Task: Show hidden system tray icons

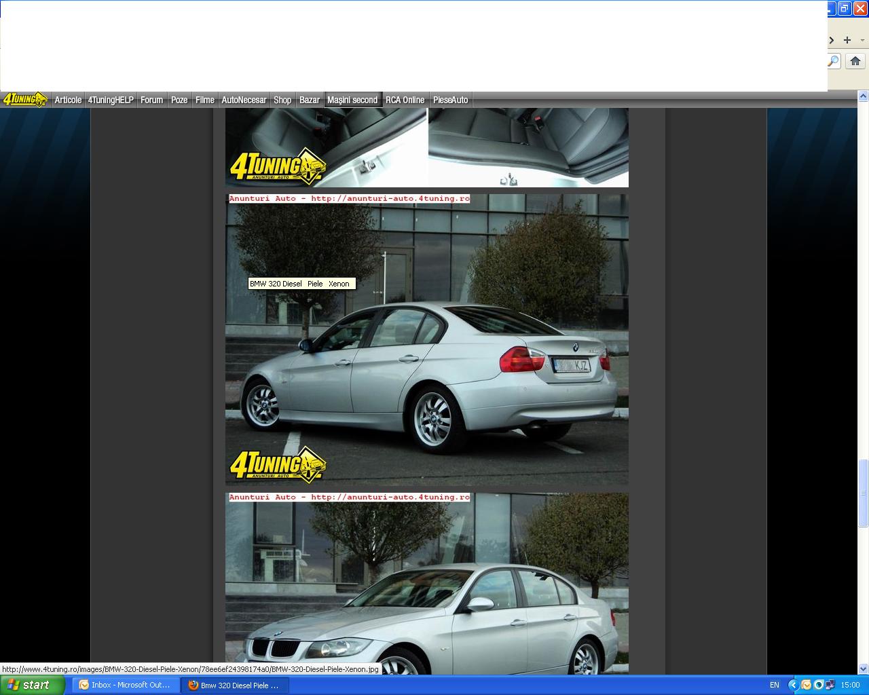Action: tap(793, 685)
